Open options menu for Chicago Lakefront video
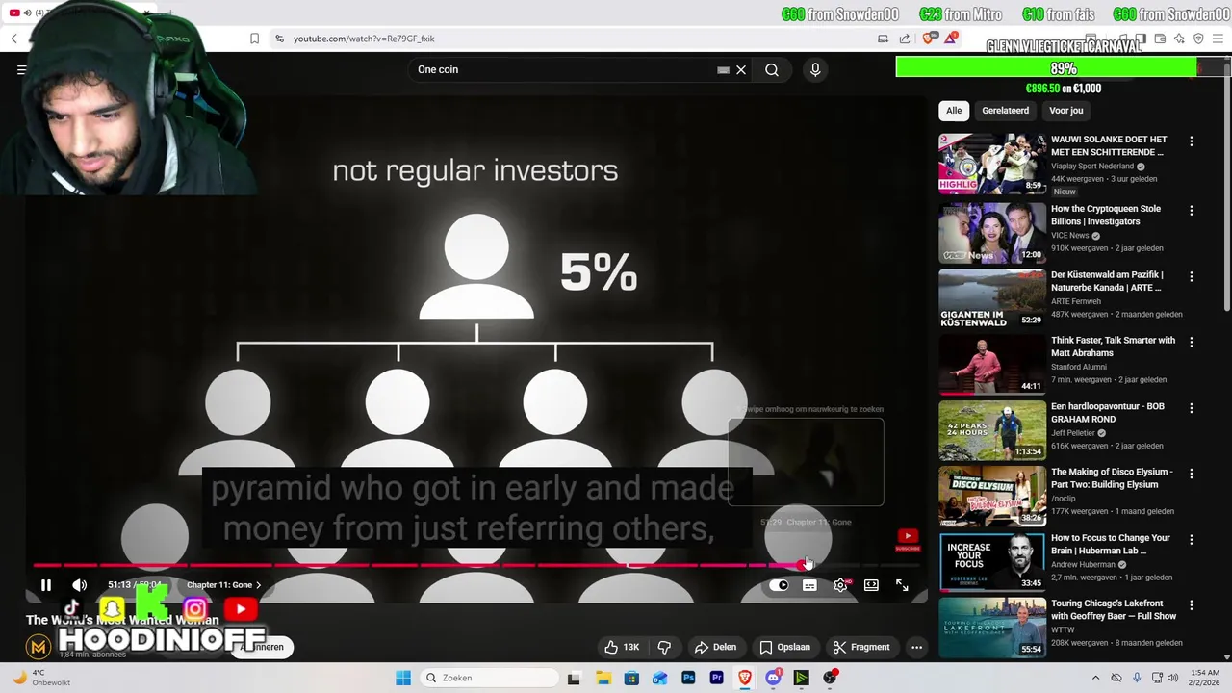The image size is (1232, 693). (1192, 605)
